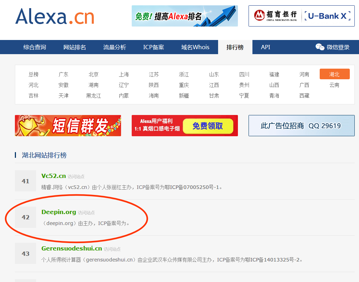This screenshot has width=359, height=282.
Task: Select the 福建 region
Action: (x=274, y=74)
